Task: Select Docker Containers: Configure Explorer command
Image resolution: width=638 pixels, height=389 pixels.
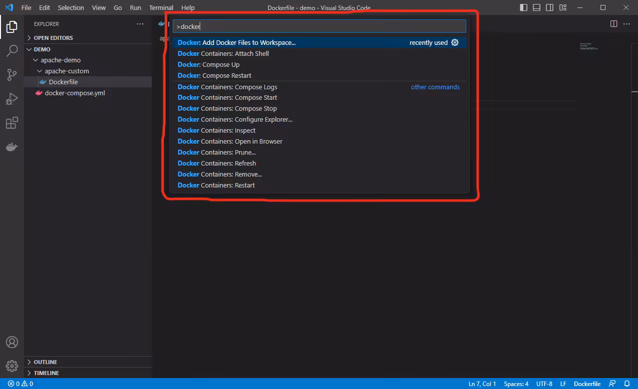Action: 319,119
